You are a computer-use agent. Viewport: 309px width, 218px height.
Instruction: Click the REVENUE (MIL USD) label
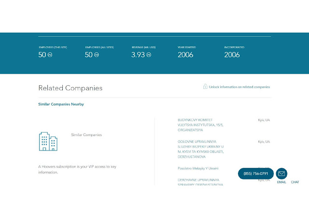click(x=144, y=47)
